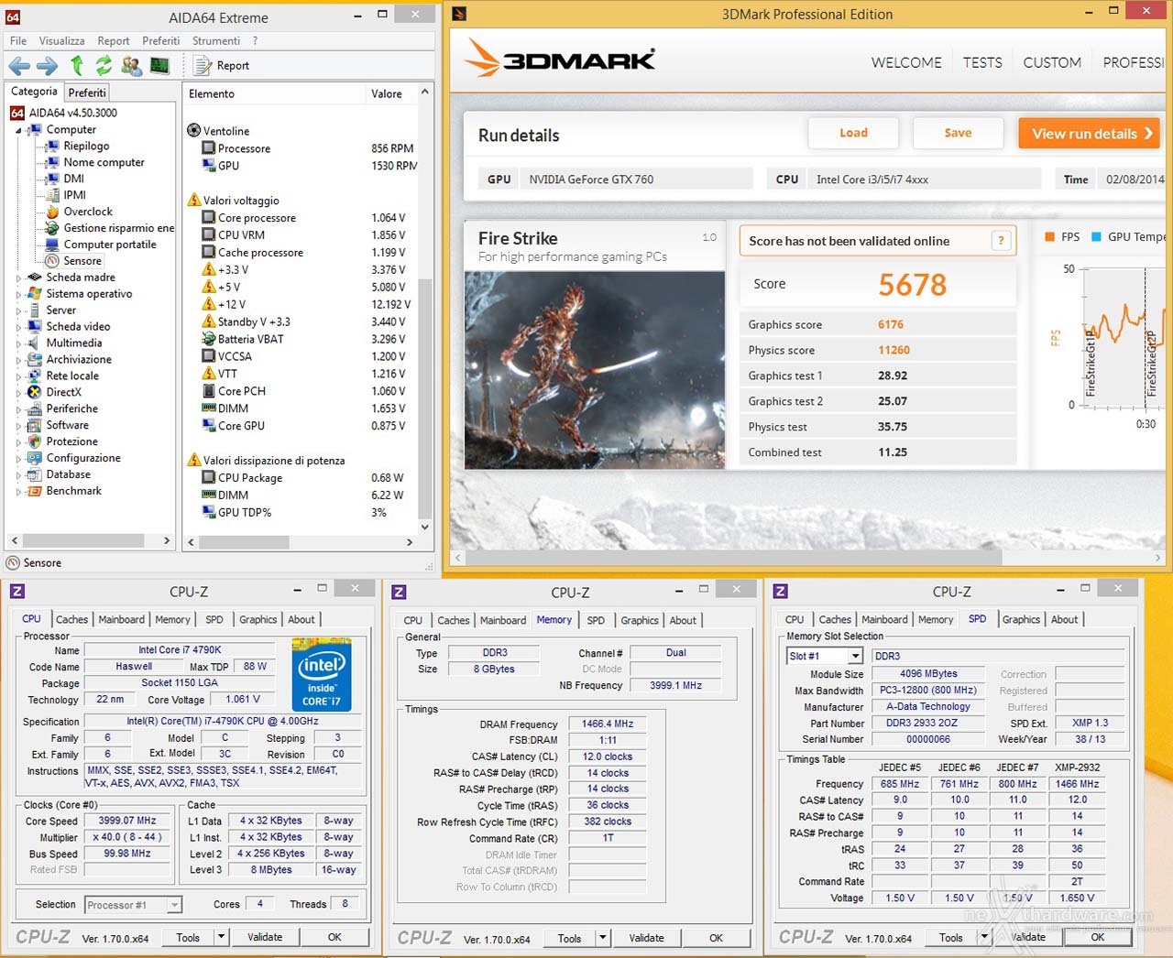Expand the Multimedia node
Screen dimensions: 1173x958
pyautogui.click(x=18, y=343)
